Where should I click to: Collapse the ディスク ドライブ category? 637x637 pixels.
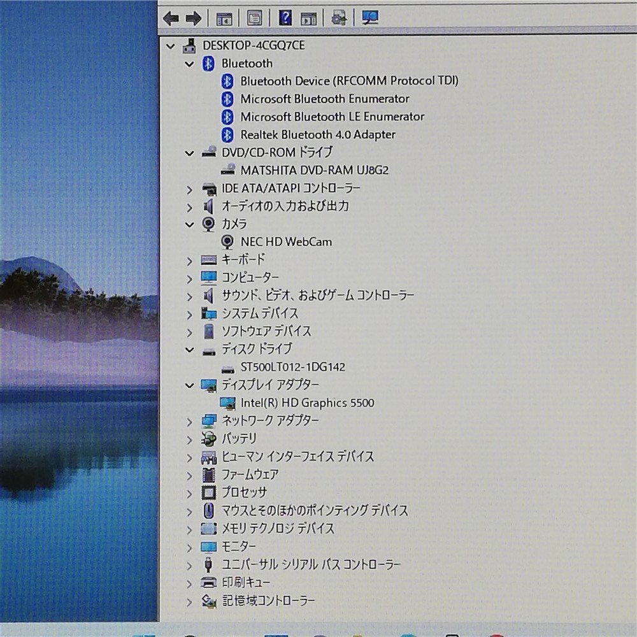pos(189,350)
